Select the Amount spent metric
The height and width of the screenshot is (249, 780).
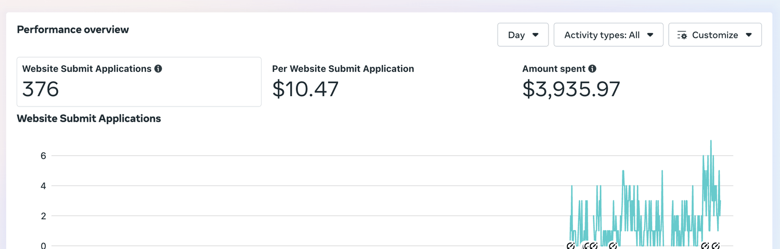click(x=571, y=82)
